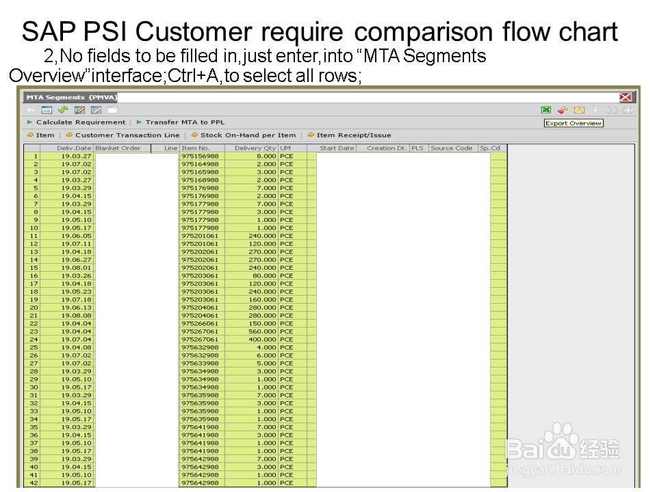Click delivery quantity 150.000

[x=251, y=323]
